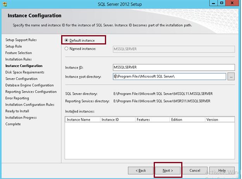The image size is (242, 179).
Task: Click the Features column header
Action: pos(153,120)
